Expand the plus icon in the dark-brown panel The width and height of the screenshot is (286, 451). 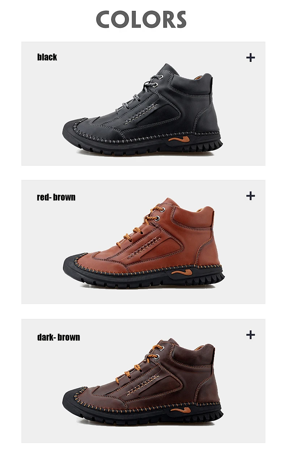pyautogui.click(x=251, y=335)
